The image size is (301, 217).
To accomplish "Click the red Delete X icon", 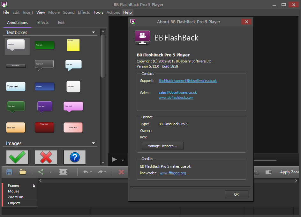I will point(121,172).
